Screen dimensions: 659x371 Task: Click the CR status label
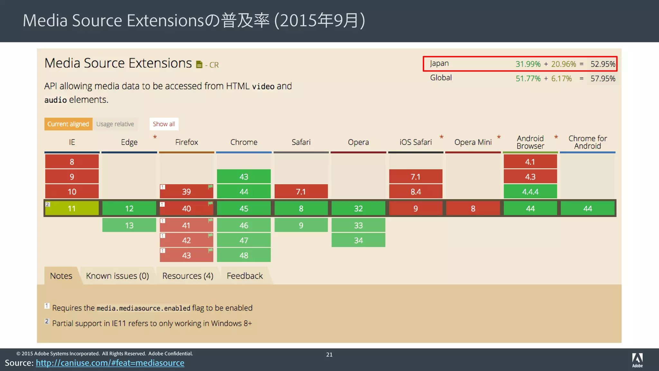click(x=214, y=65)
